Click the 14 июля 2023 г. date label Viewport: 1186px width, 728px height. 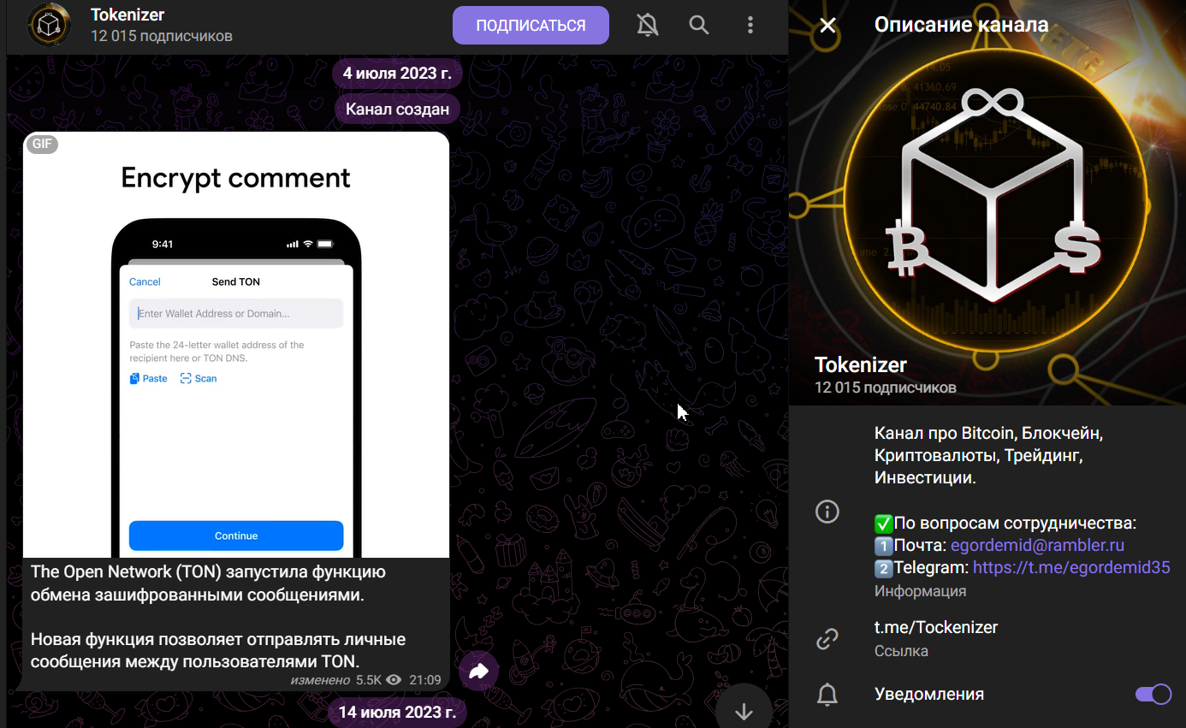(x=396, y=711)
